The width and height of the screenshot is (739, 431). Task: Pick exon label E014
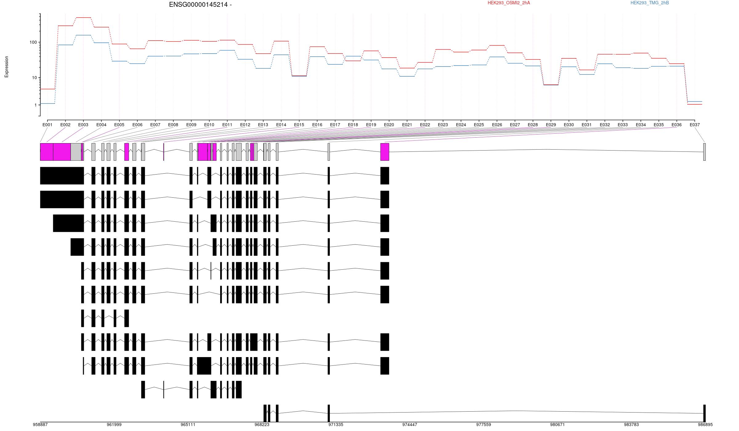click(281, 125)
